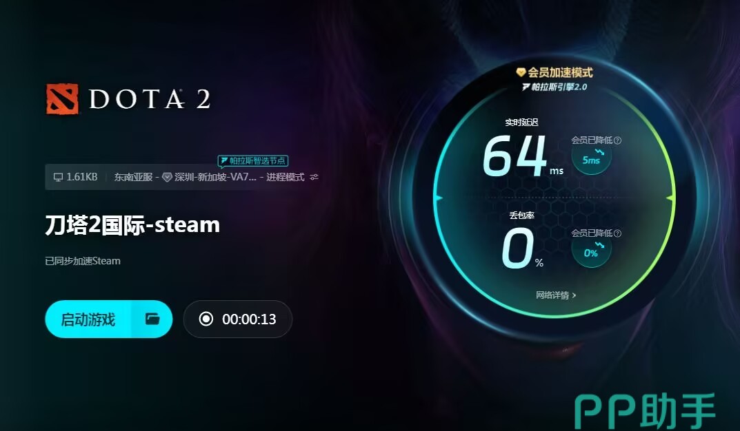The image size is (740, 431).
Task: Open 网络详情 network details link
Action: (556, 295)
